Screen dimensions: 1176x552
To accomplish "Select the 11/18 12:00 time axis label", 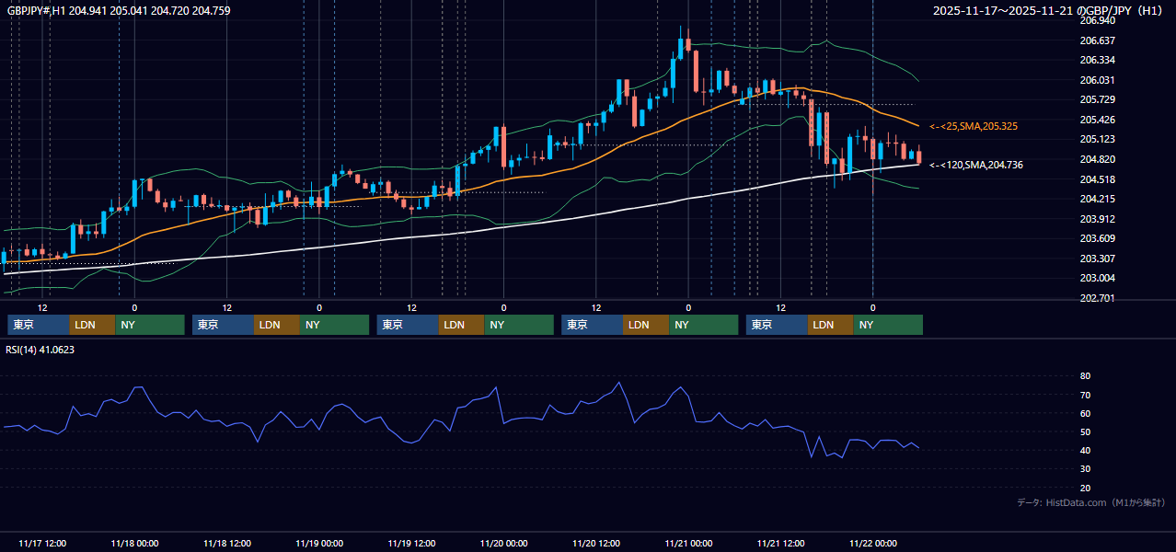I will point(227,543).
